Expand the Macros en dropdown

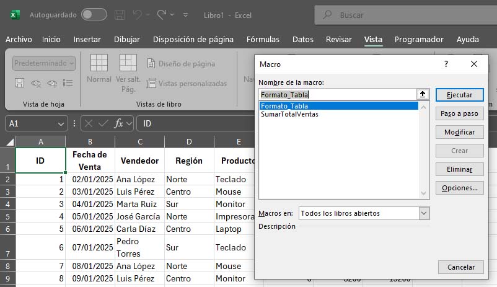[424, 213]
